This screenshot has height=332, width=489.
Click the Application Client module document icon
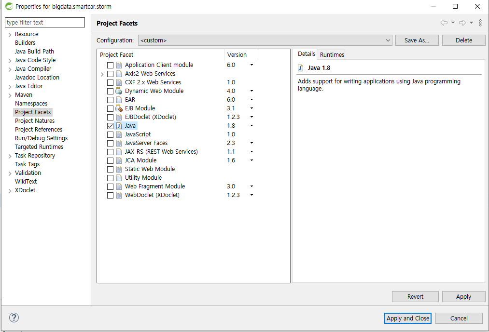[119, 65]
